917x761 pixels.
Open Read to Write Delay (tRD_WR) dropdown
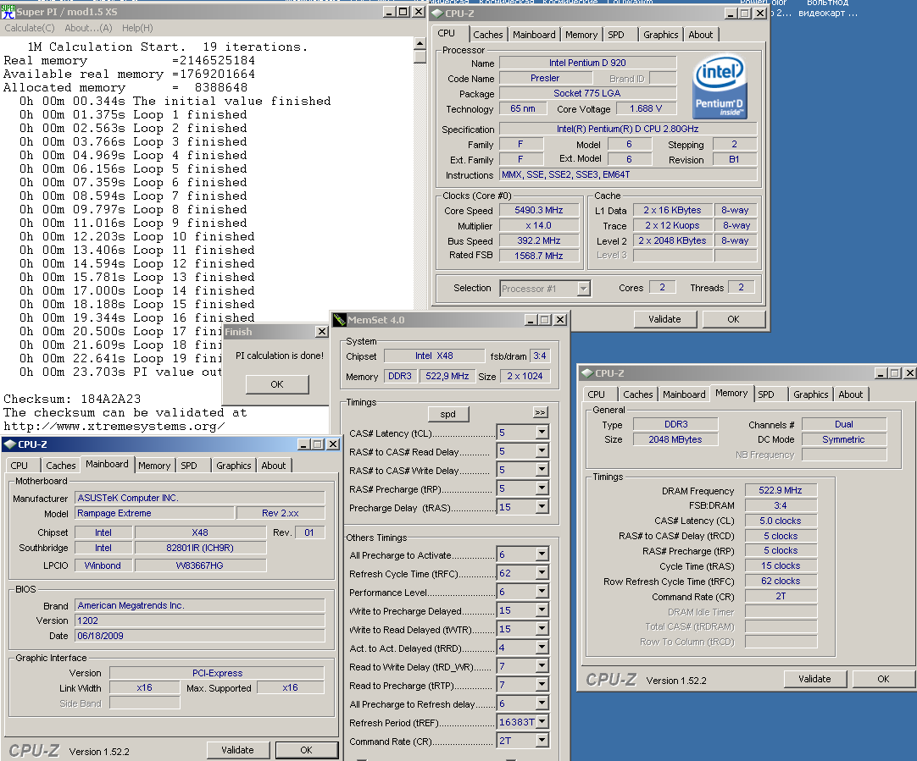[x=542, y=666]
